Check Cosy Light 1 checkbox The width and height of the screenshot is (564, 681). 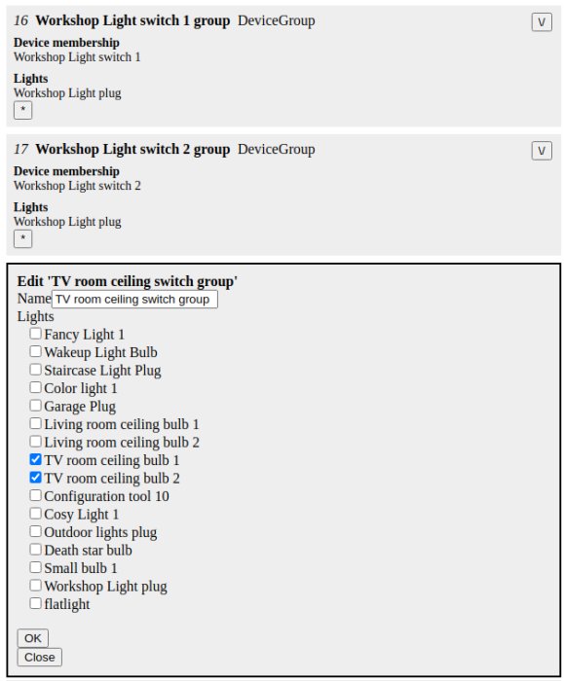[x=35, y=514]
